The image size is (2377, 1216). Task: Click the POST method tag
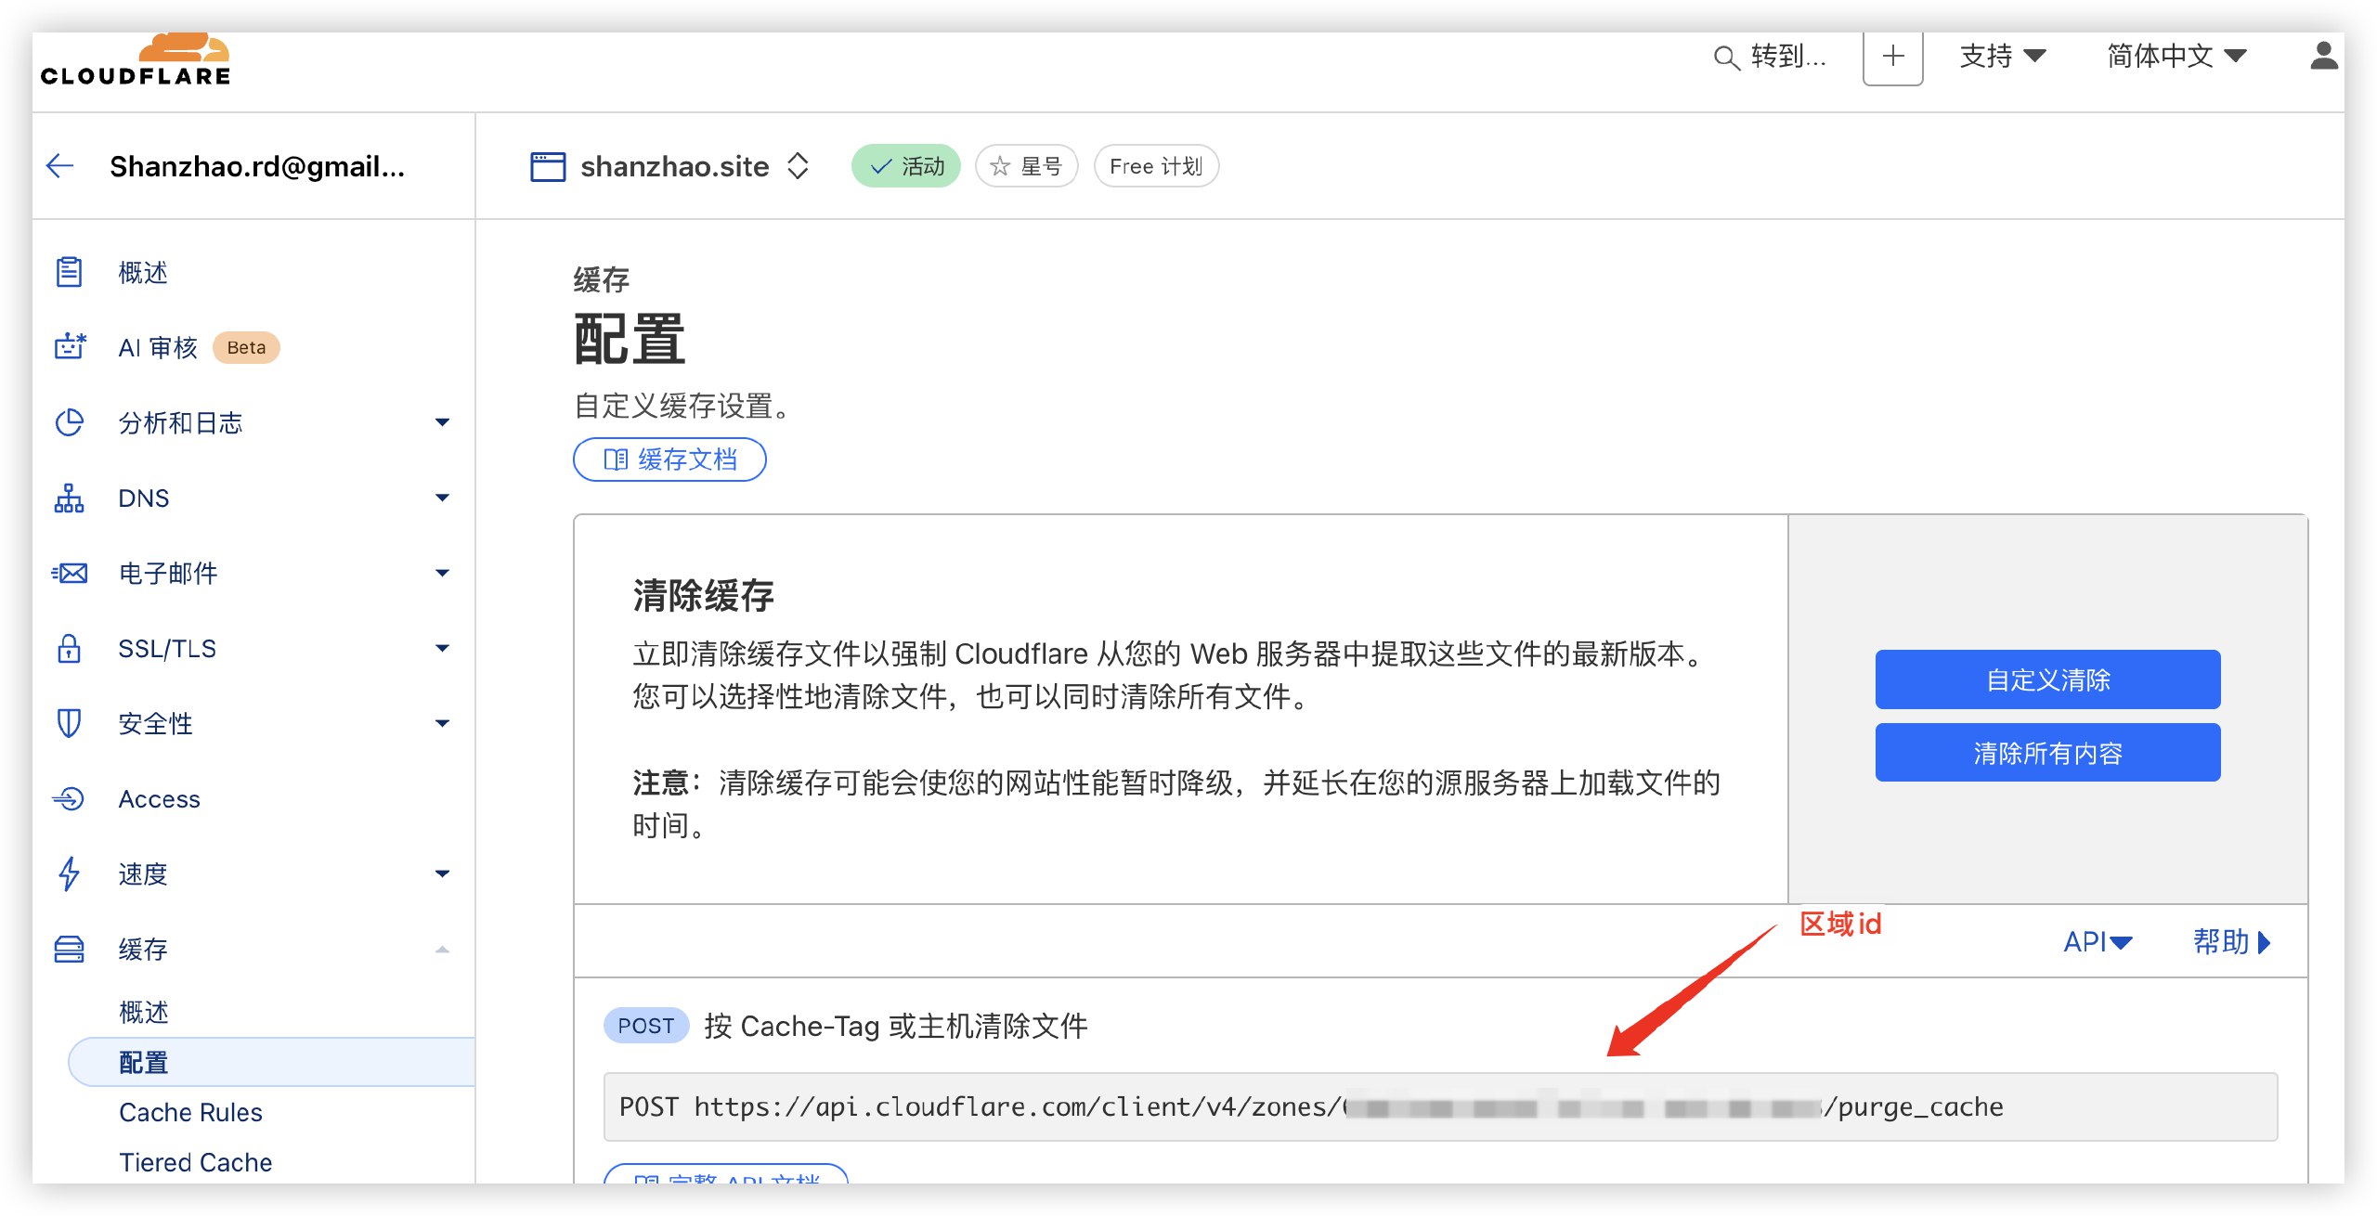(646, 1026)
